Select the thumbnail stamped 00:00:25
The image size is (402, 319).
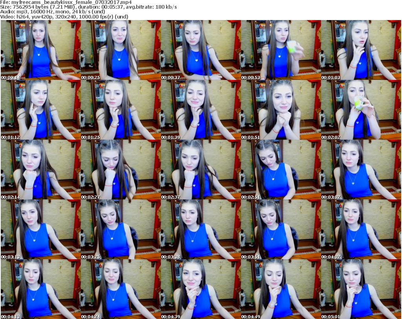[x=121, y=50]
